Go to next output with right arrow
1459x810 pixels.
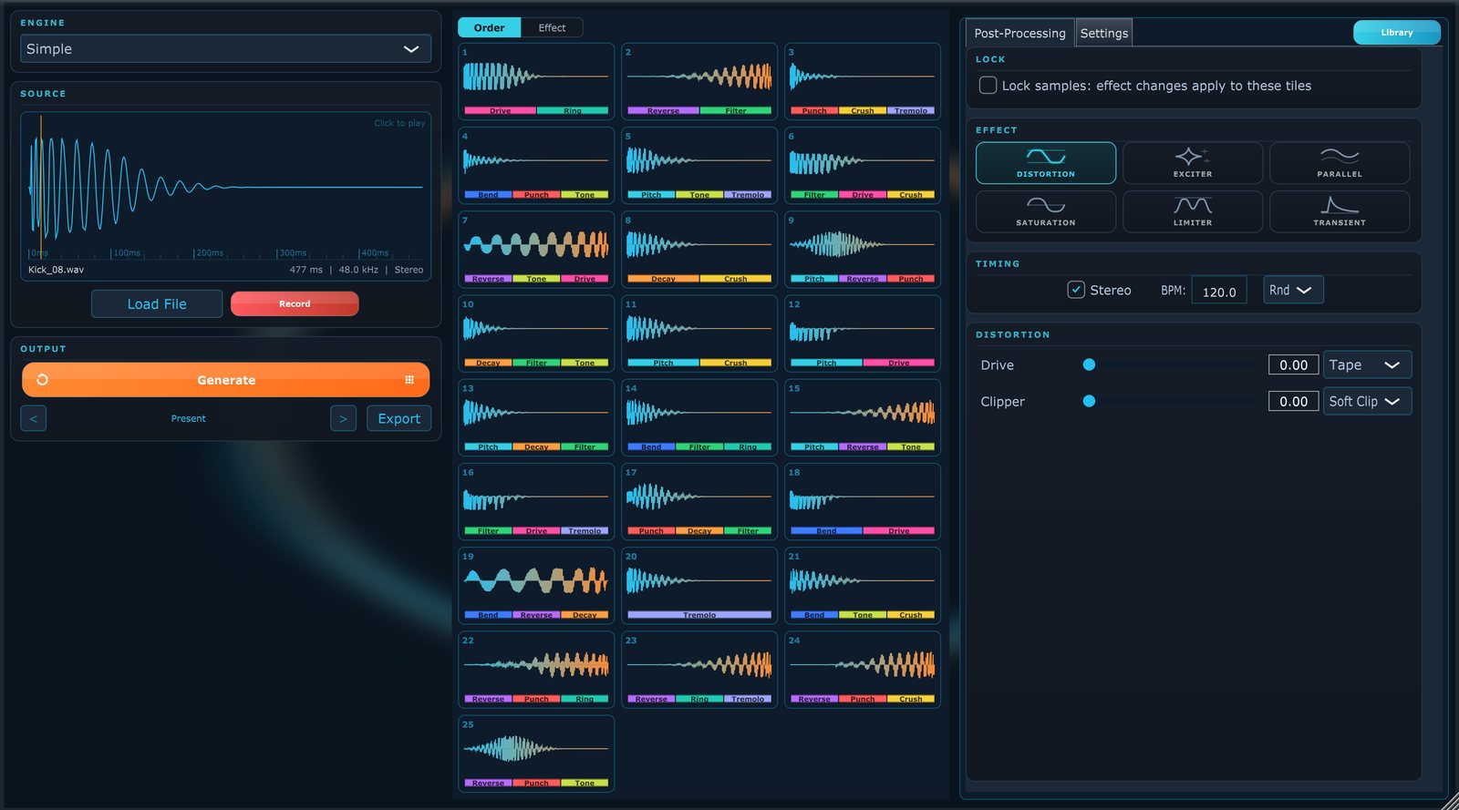tap(343, 418)
